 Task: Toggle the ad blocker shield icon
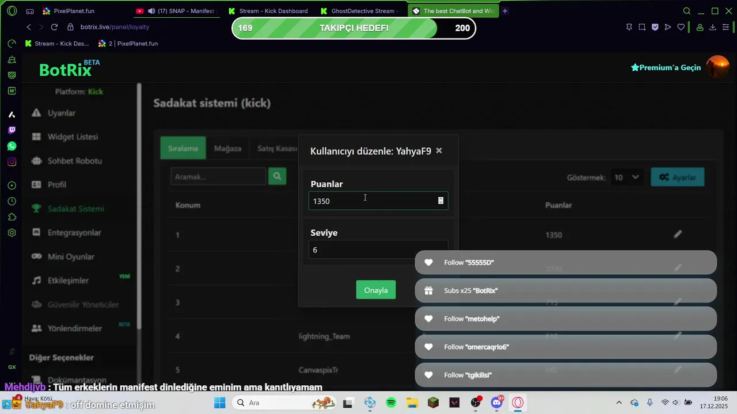[x=655, y=27]
